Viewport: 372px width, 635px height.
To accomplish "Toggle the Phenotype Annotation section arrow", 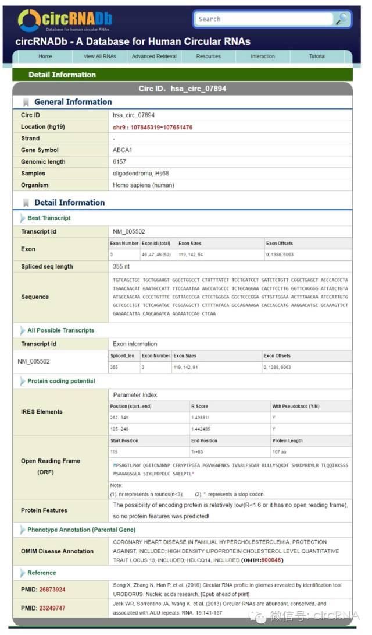I will pos(22,530).
